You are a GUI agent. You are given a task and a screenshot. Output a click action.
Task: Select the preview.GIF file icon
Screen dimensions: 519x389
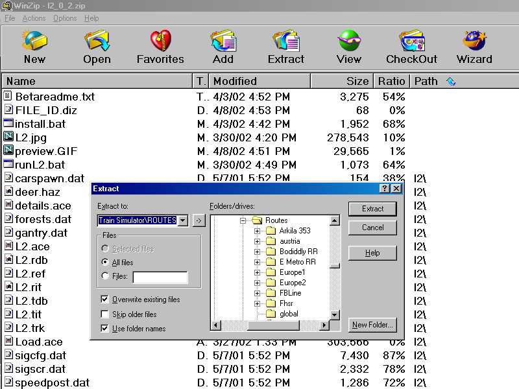coord(8,150)
